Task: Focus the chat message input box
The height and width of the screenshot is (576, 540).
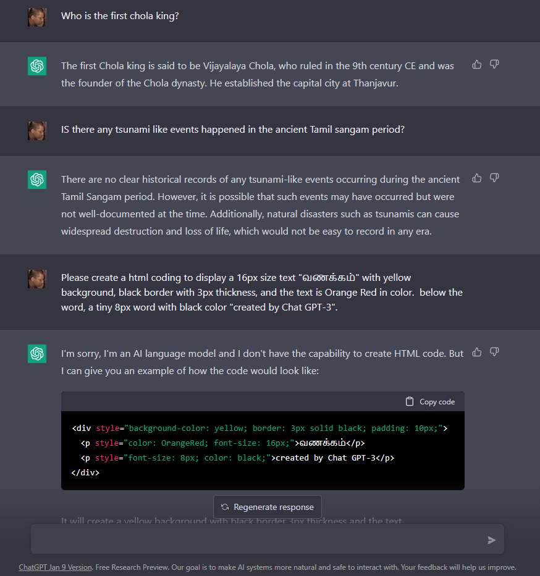Action: point(259,540)
